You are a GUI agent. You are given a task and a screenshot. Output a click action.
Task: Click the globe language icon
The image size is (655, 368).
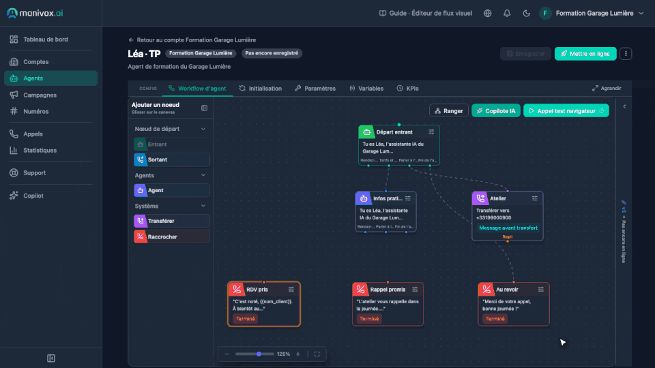[x=487, y=13]
